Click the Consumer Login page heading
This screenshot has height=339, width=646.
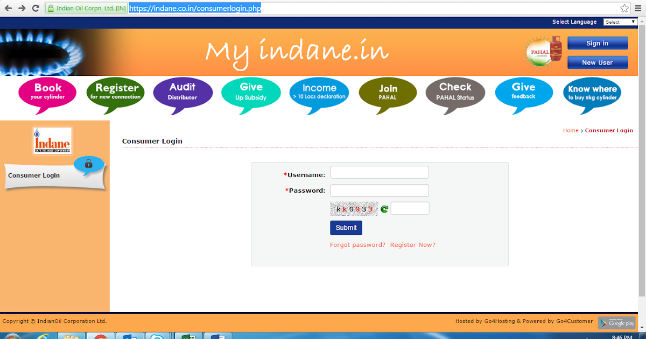(152, 141)
